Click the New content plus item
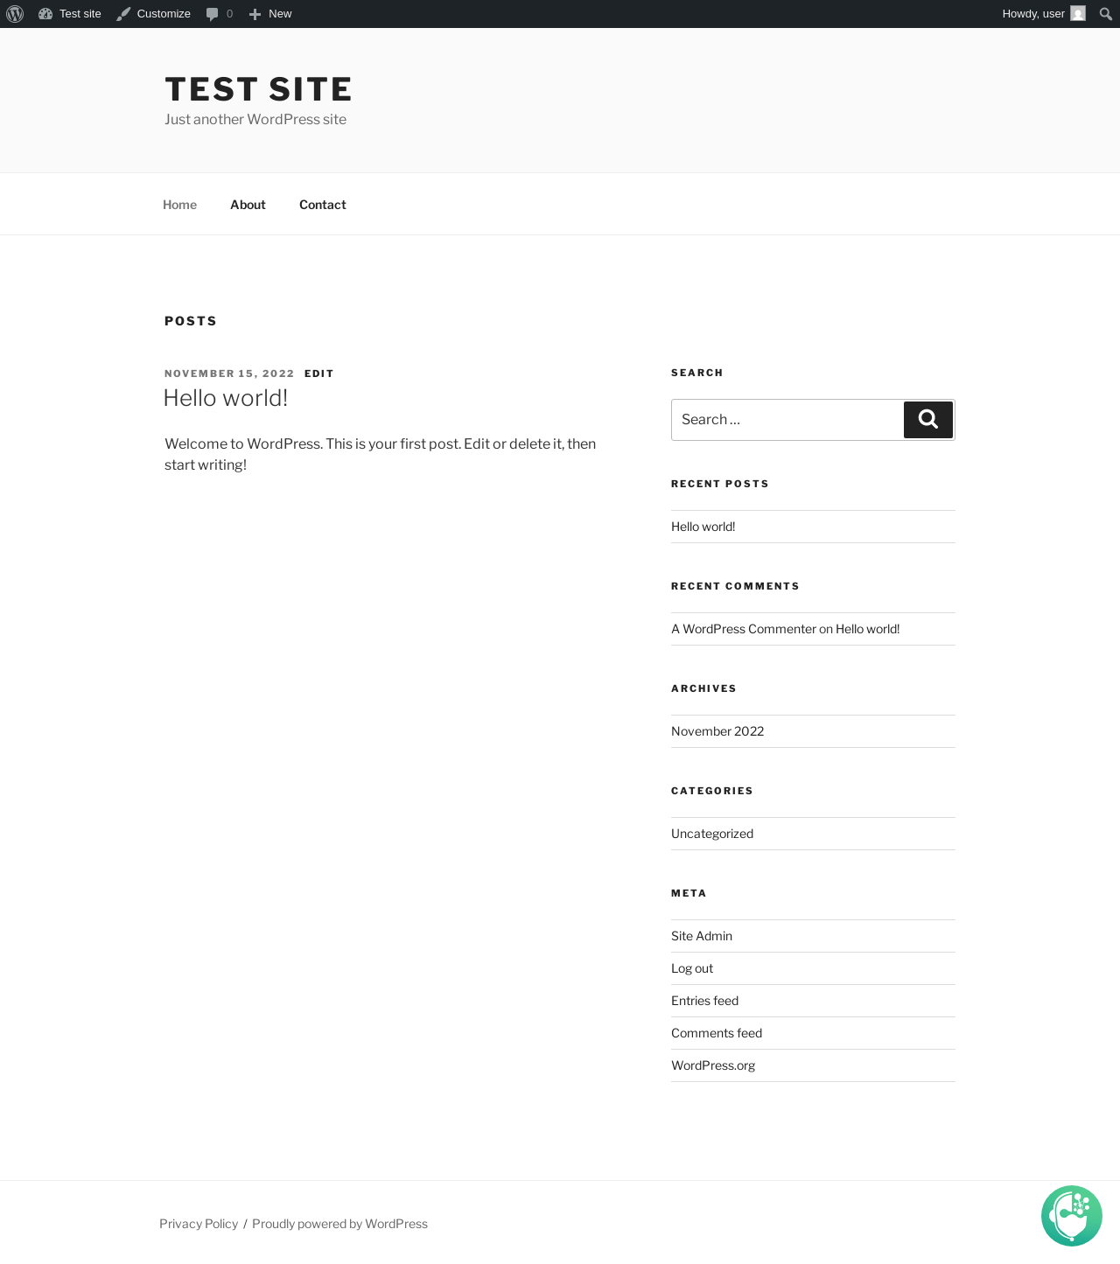The height and width of the screenshot is (1264, 1120). point(270,14)
